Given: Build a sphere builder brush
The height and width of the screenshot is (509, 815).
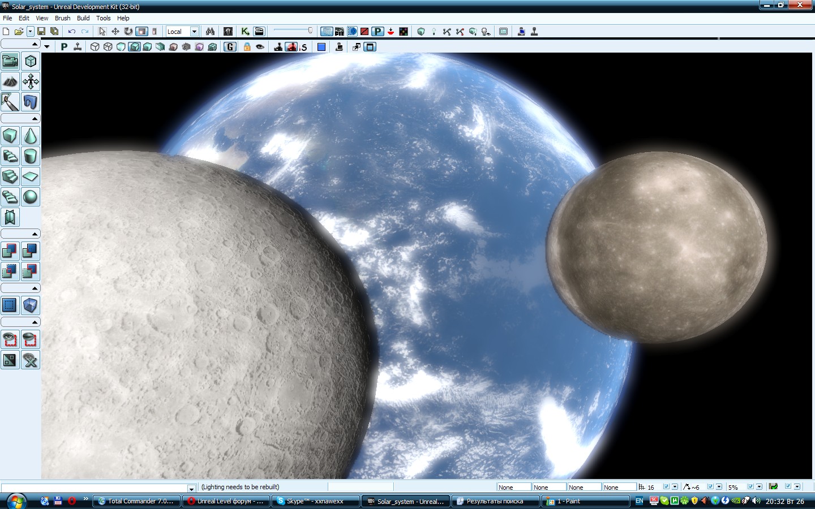Looking at the screenshot, I should pyautogui.click(x=31, y=197).
